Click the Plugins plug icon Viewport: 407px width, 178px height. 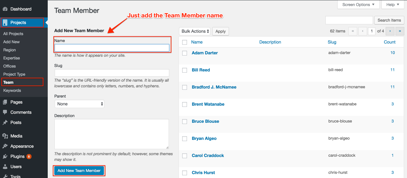[x=5, y=156]
